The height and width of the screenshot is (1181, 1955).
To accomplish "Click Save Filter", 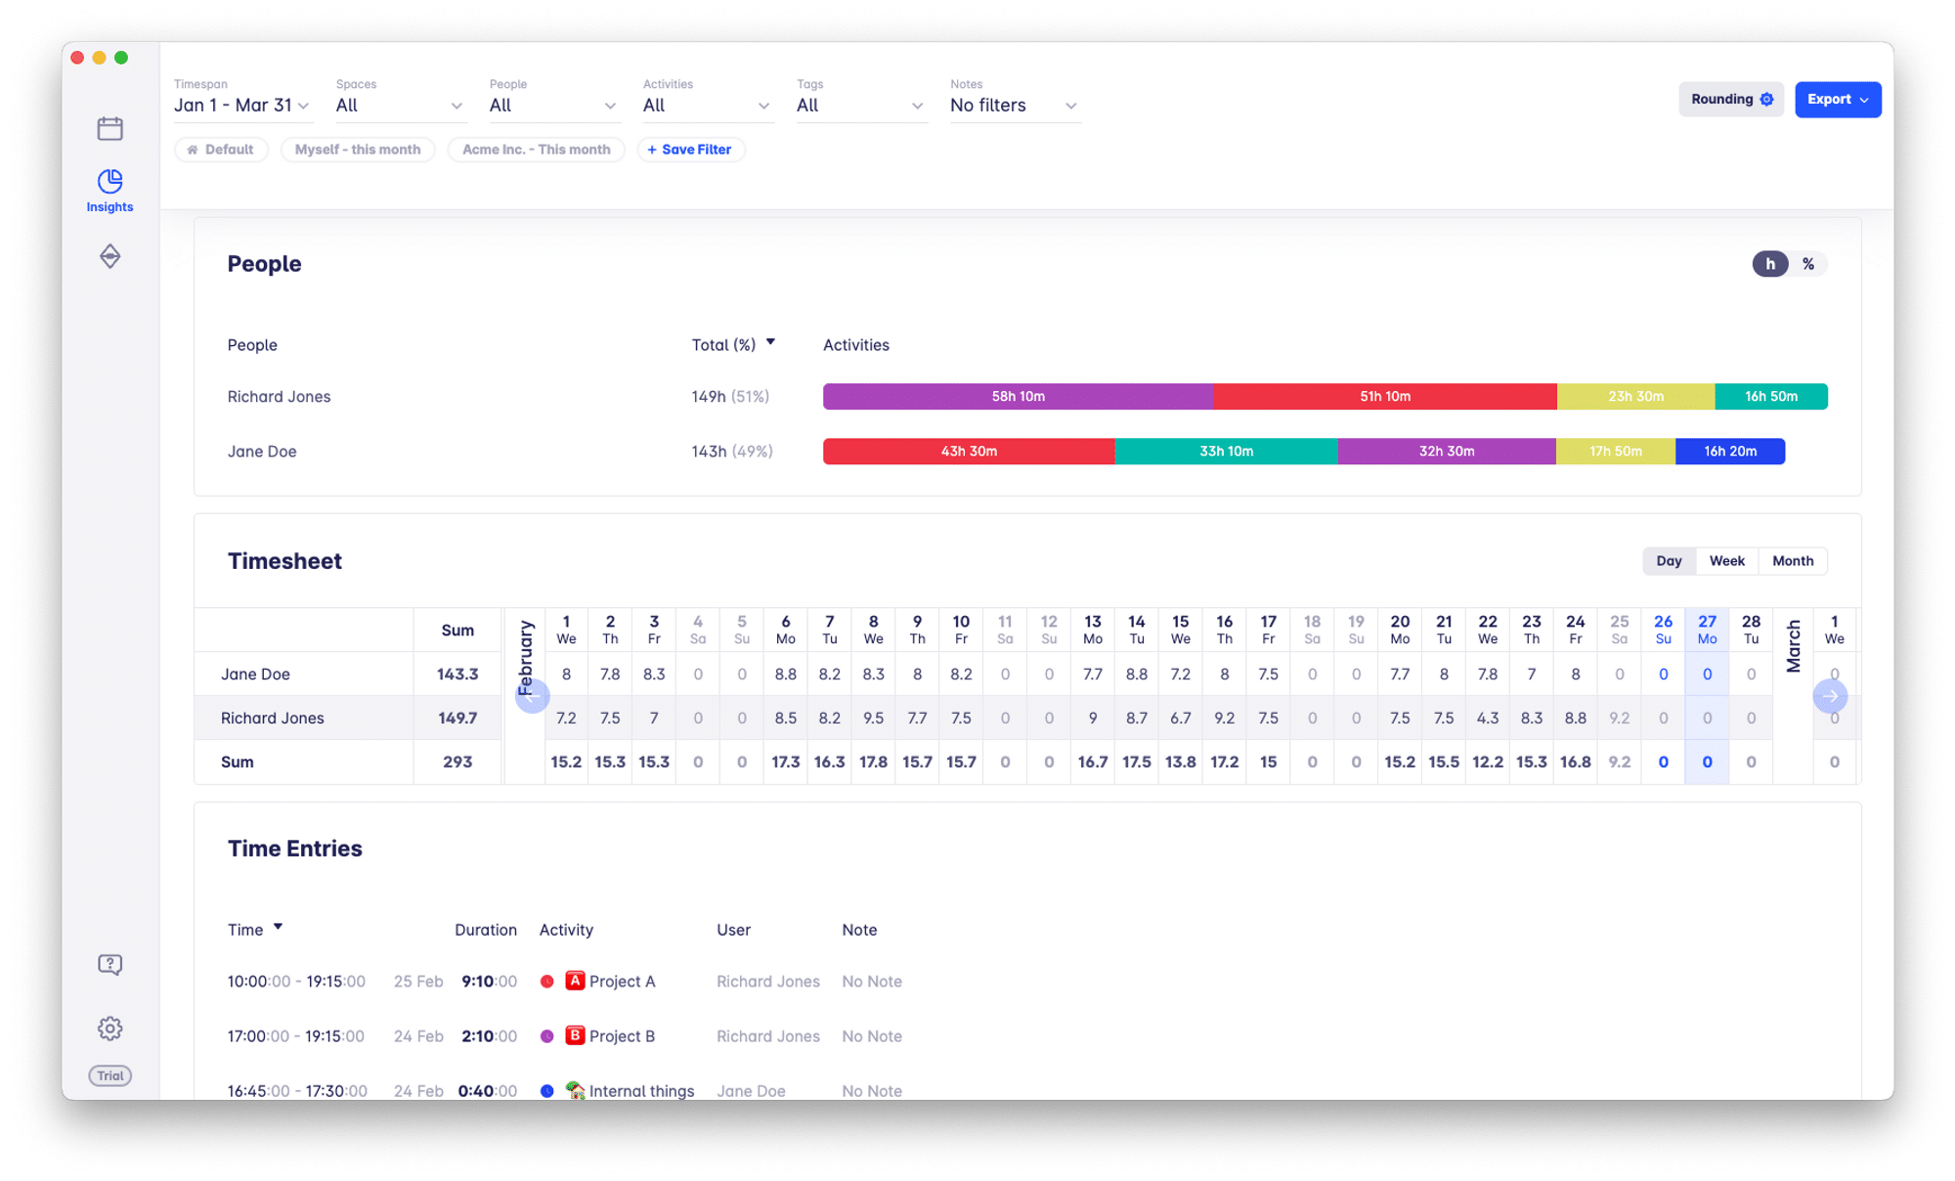I will pos(690,150).
